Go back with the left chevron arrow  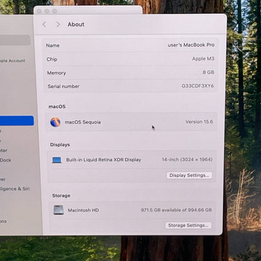pos(44,24)
